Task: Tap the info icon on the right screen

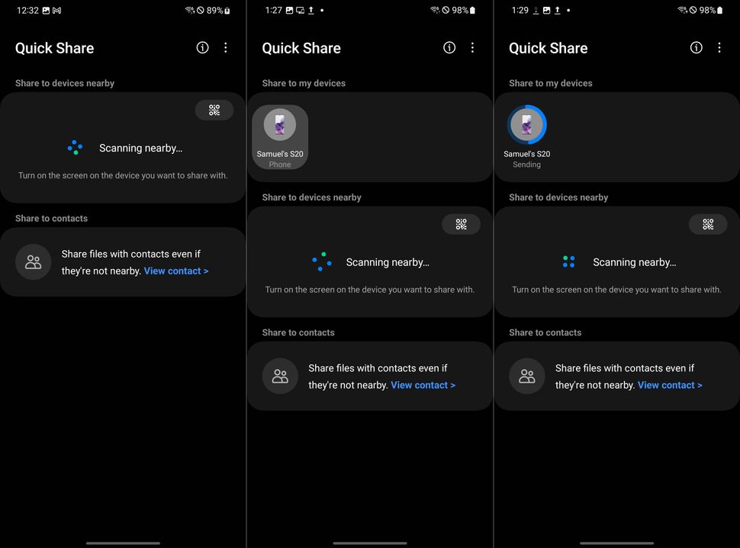Action: 696,47
